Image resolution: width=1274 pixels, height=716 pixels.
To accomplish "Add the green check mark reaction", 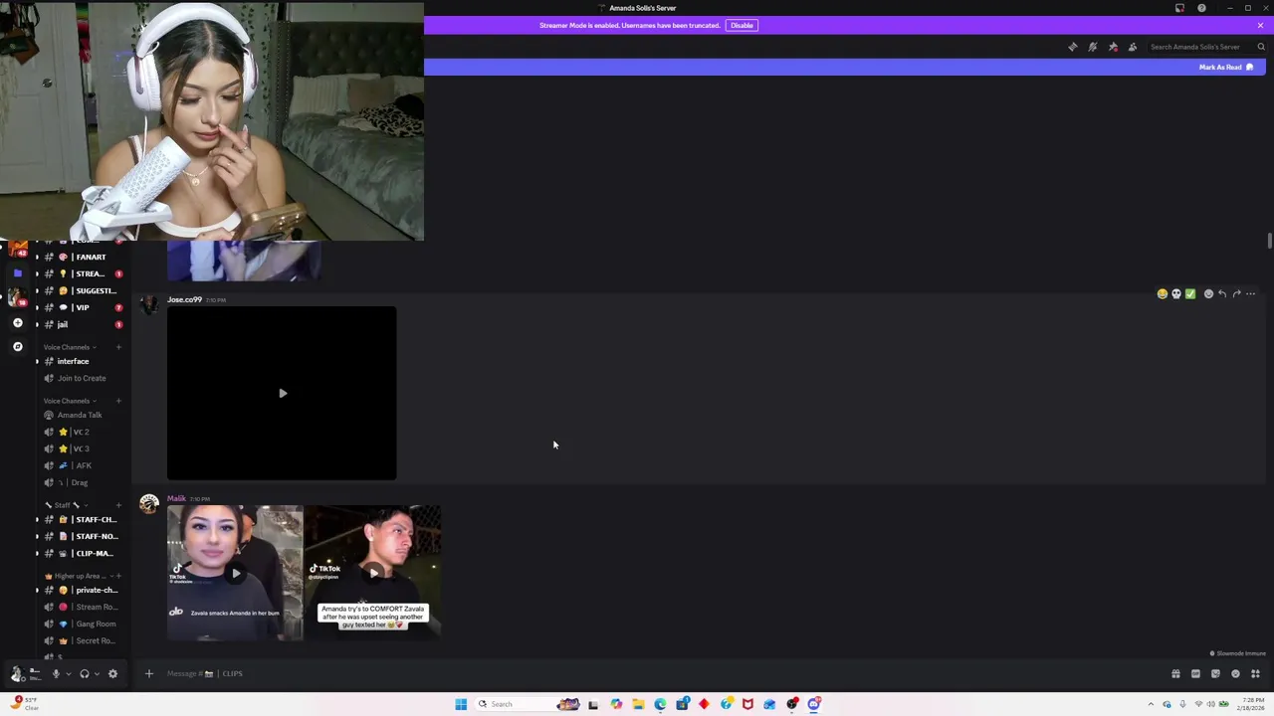I will pos(1189,293).
